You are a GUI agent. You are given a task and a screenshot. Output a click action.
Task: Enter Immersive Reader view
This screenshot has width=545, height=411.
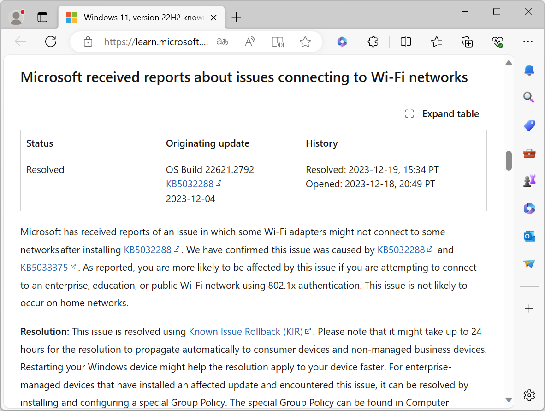(278, 42)
